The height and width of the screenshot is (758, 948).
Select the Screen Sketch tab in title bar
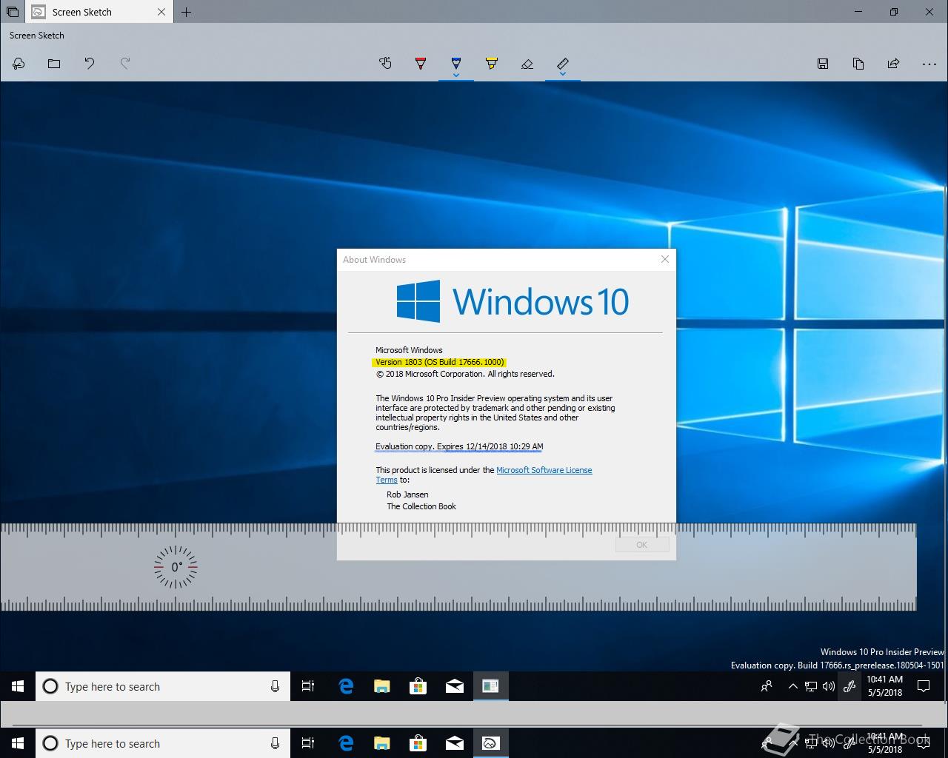[99, 12]
